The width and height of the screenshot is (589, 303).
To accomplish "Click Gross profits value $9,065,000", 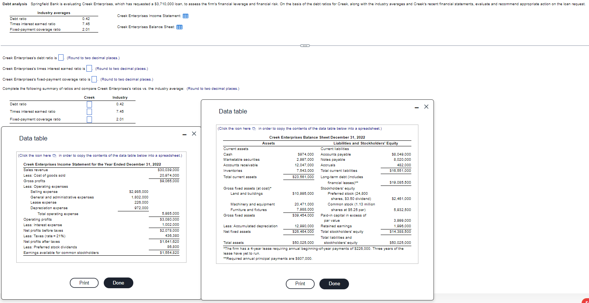I will coord(169,181).
